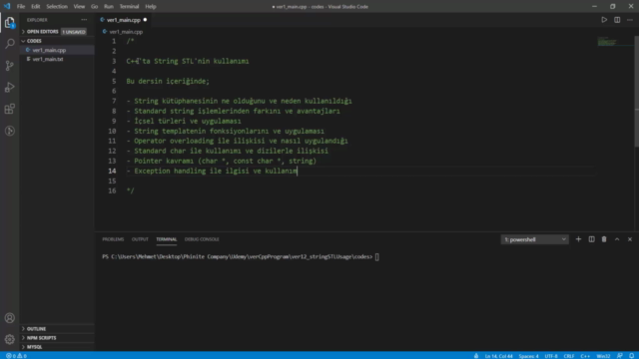Click the C++ language mode status item
Viewport: 639px width, 359px height.
585,356
